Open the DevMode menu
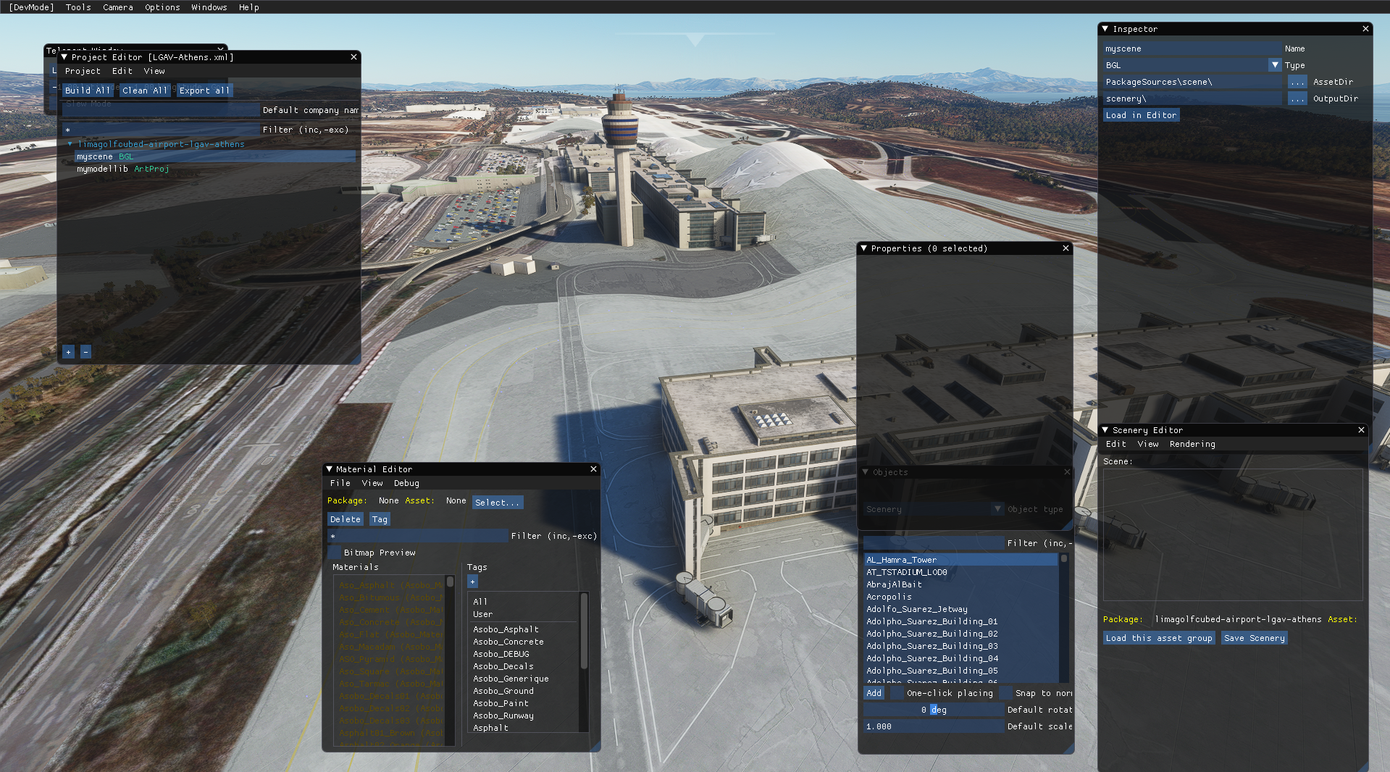 pyautogui.click(x=31, y=7)
